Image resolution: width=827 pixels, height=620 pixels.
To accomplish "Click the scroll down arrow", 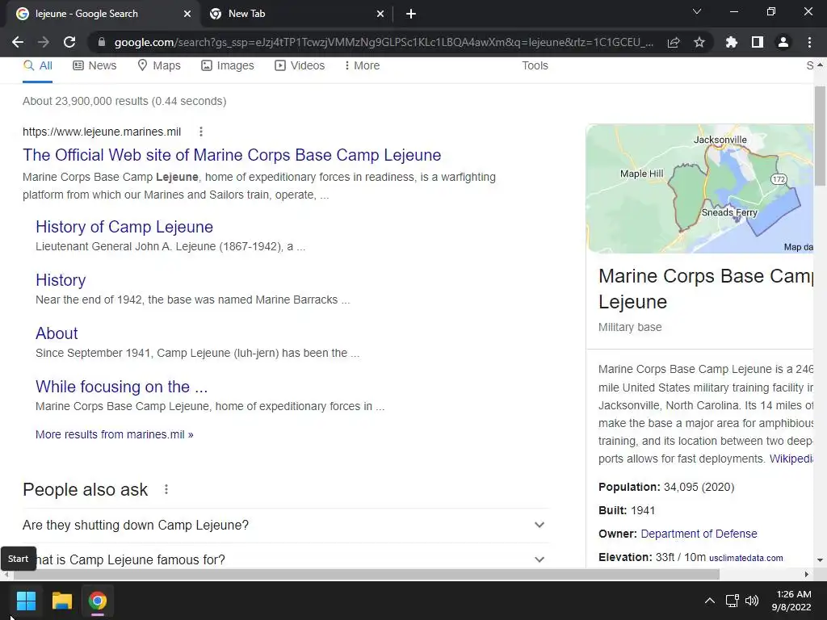I will coord(820,560).
